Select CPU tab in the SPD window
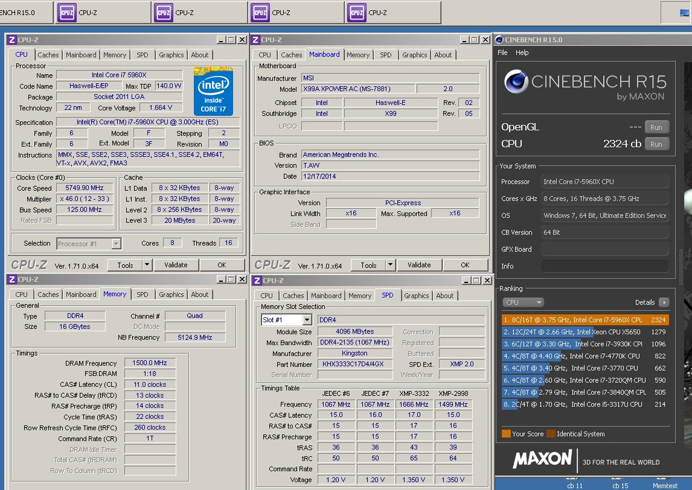The image size is (692, 490). 266,296
